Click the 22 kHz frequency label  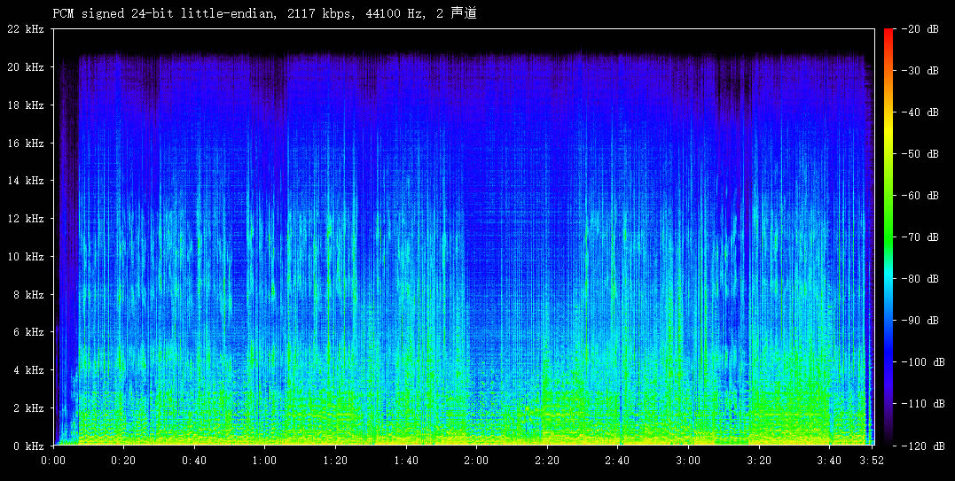point(25,29)
